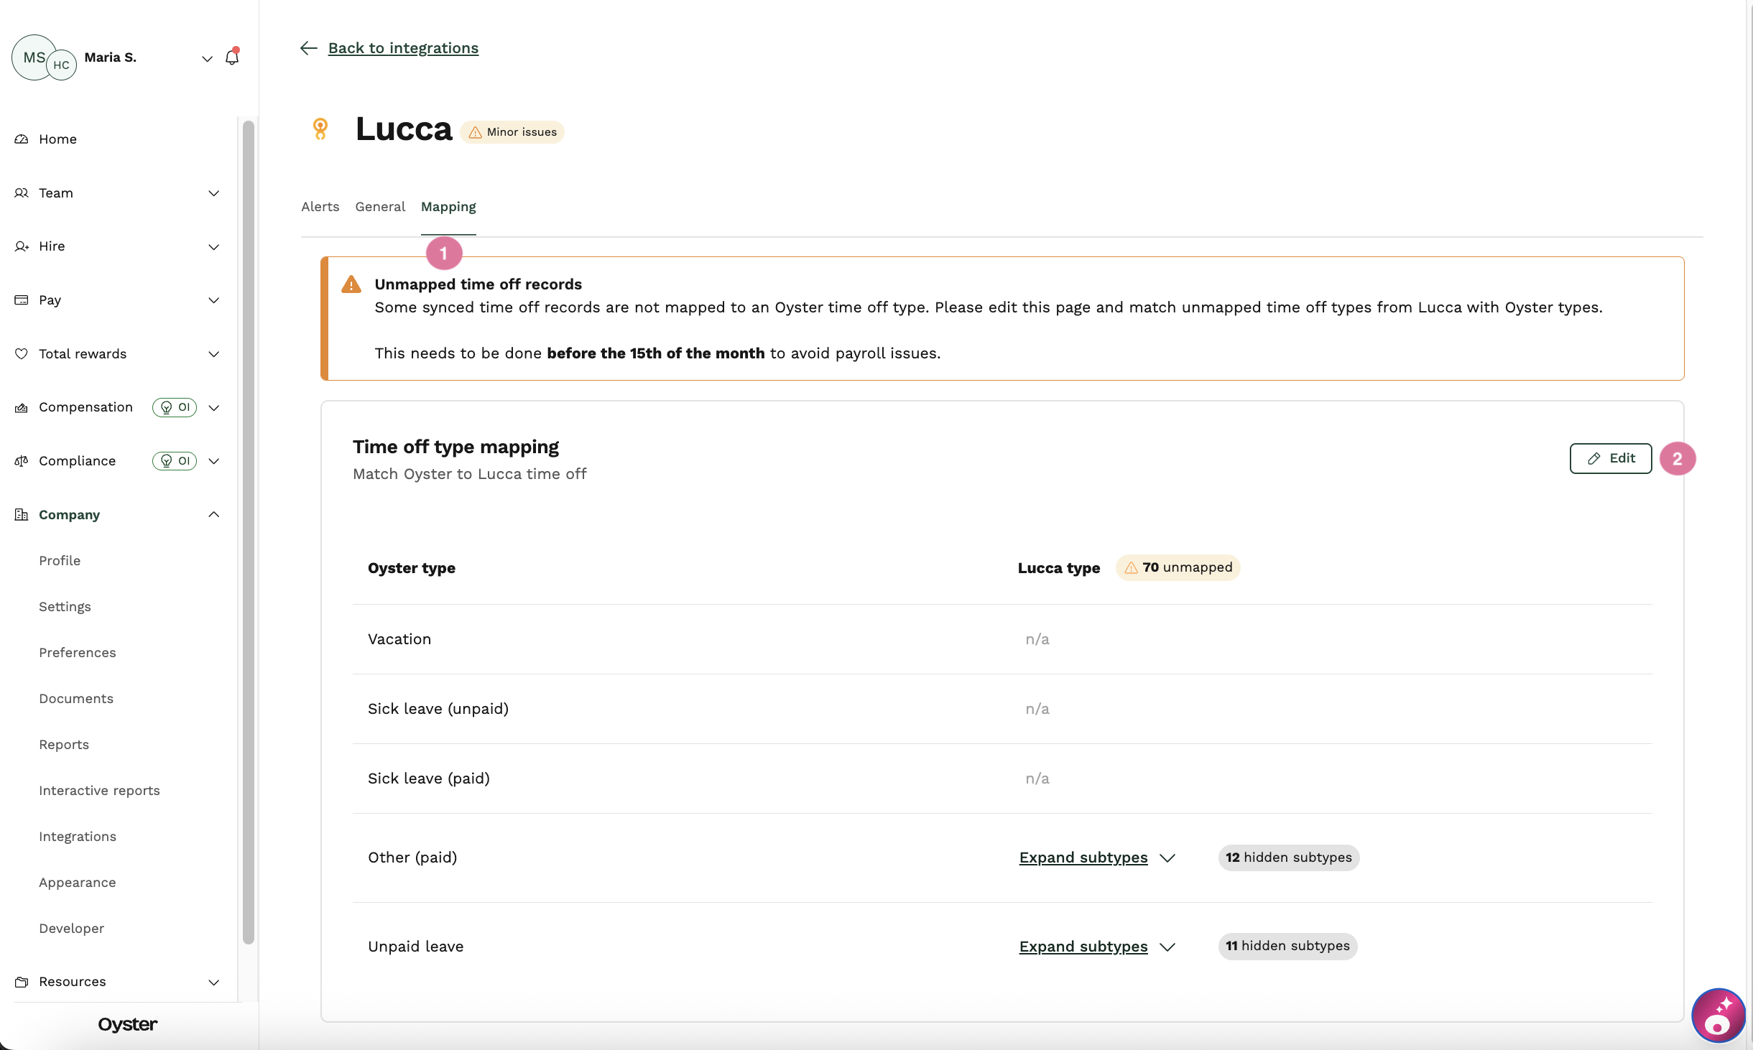Expand the Pay menu section
Viewport: 1753px width, 1050px height.
coord(213,300)
